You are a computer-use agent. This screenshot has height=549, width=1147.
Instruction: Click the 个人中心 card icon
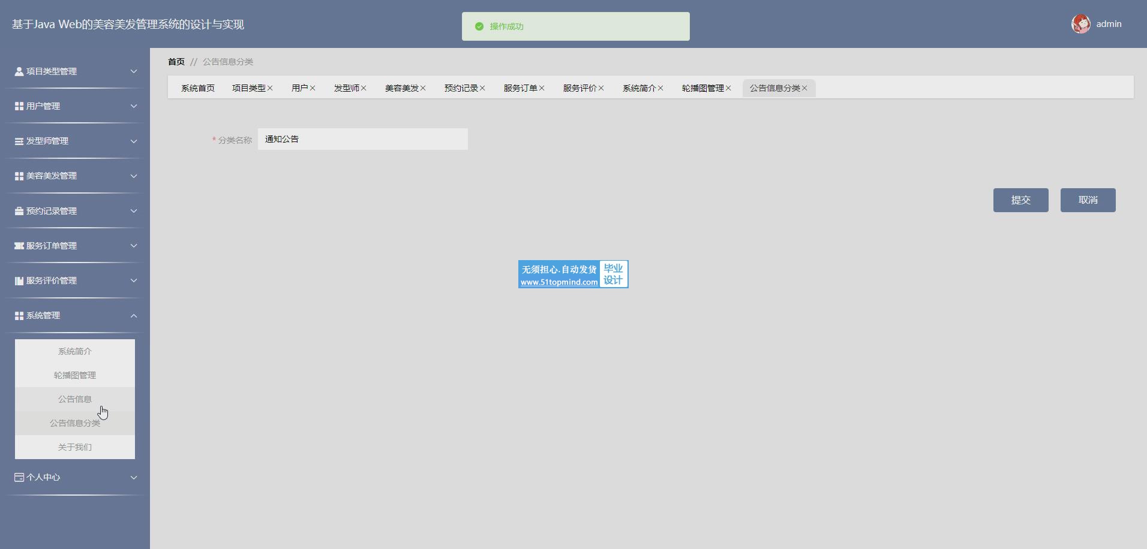click(x=19, y=477)
